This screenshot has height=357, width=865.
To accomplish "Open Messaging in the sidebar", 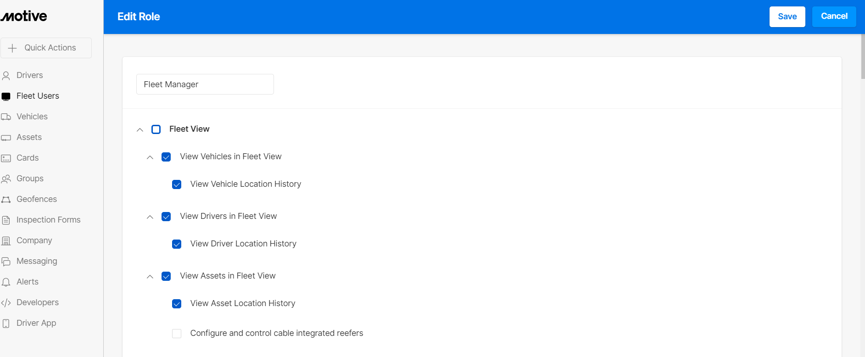I will point(37,261).
